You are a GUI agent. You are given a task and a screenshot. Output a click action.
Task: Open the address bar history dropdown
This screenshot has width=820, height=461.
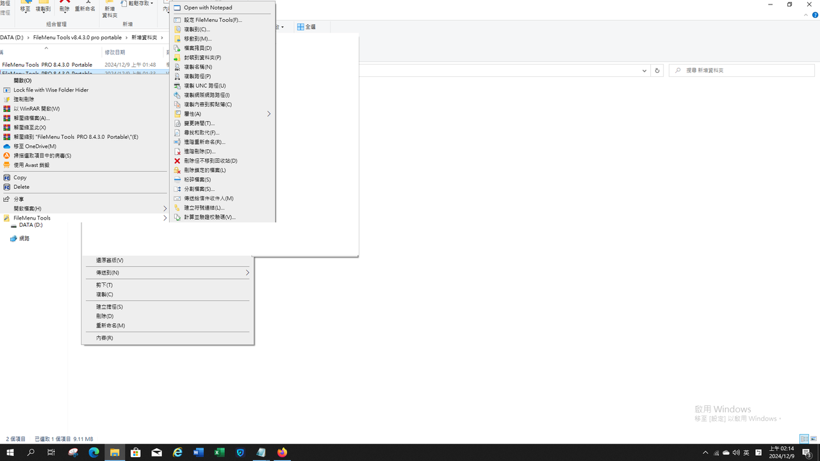(x=644, y=70)
